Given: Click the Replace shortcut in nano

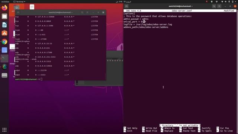Looking at the screenshot, I should coord(167,131).
